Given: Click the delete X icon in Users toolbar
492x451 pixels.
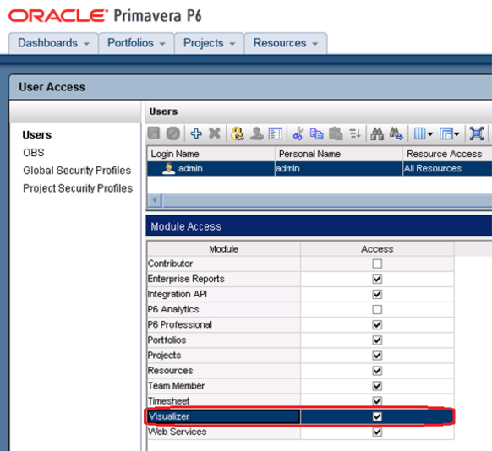Looking at the screenshot, I should (x=215, y=133).
